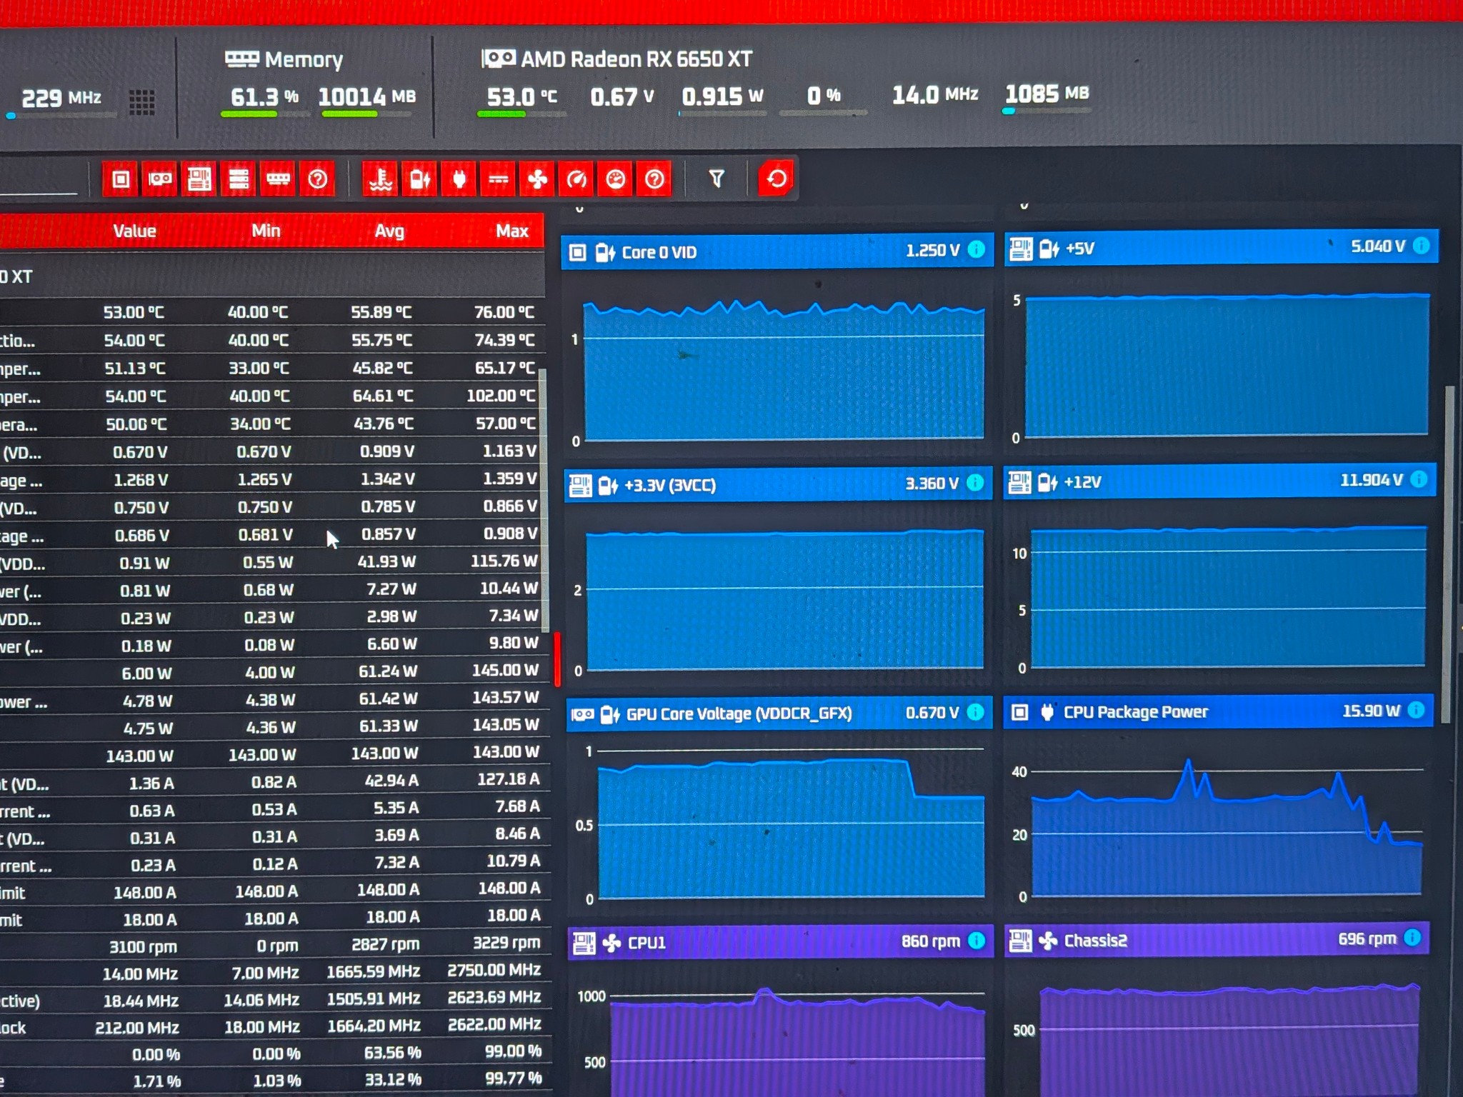Image resolution: width=1463 pixels, height=1097 pixels.
Task: Click the 145.00 W max value
Action: (505, 670)
